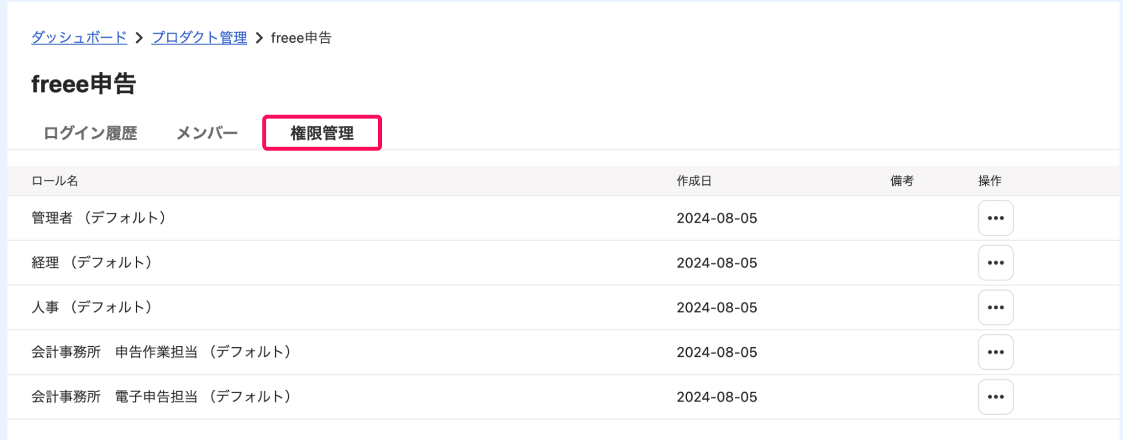
Task: Click the ロール名 column header
Action: pyautogui.click(x=54, y=181)
